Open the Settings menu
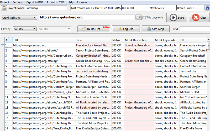 [18, 2]
